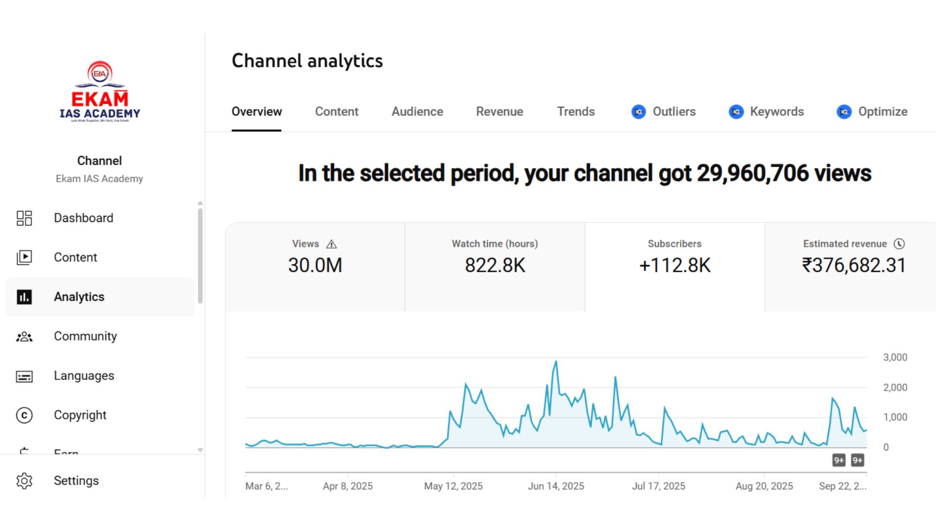936x526 pixels.
Task: Select the Watch time (hours) metric card
Action: (x=495, y=267)
